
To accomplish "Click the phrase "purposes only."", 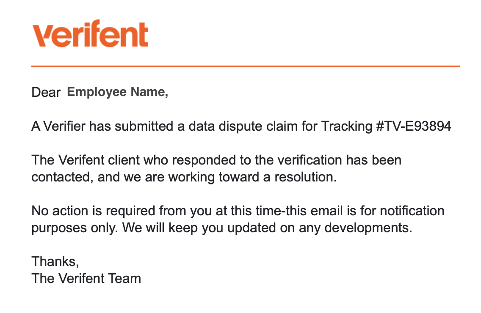I will tap(75, 228).
